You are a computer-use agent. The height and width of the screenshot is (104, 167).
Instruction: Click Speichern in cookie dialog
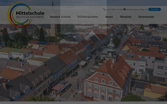(83, 22)
